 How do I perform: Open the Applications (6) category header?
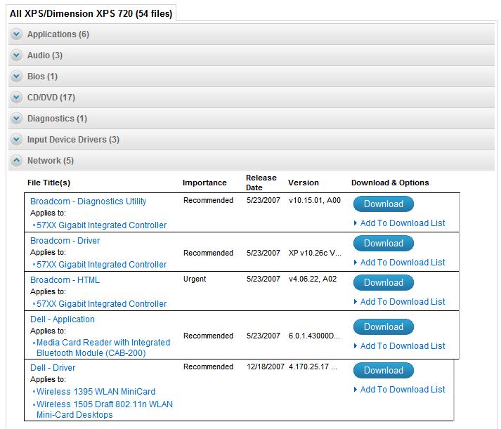(252, 34)
